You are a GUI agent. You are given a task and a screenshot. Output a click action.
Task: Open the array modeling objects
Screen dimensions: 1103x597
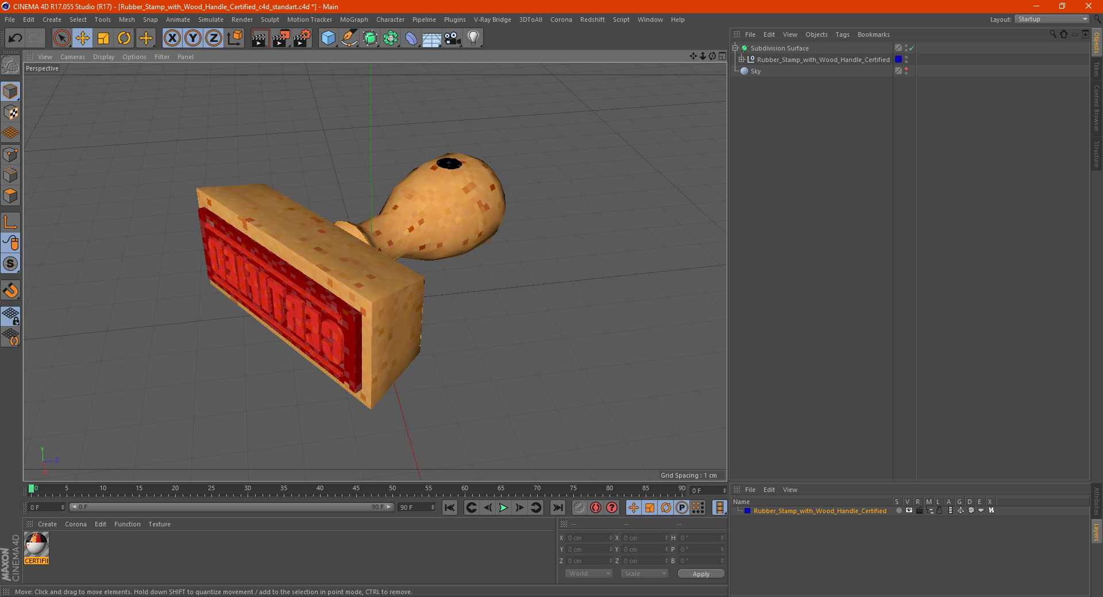click(391, 38)
